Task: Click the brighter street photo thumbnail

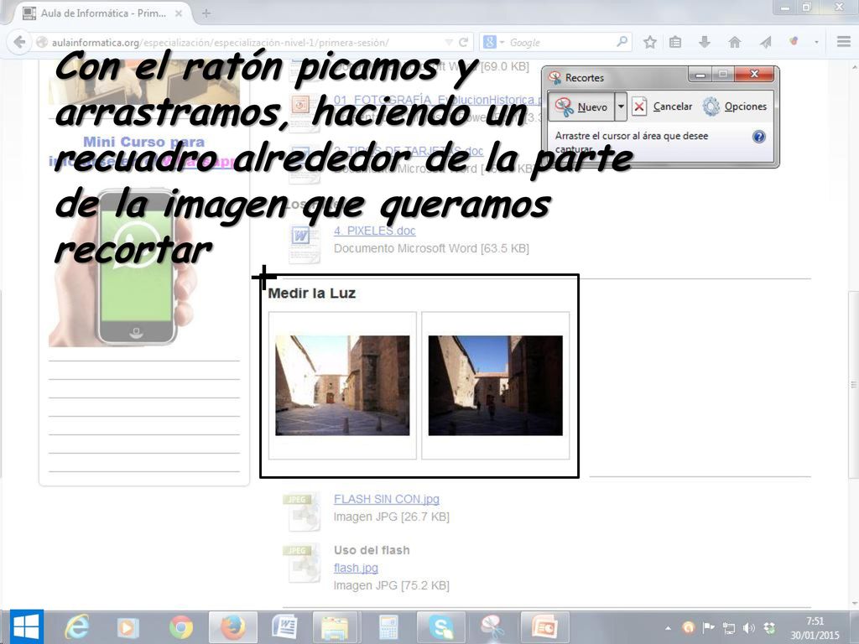Action: point(342,386)
